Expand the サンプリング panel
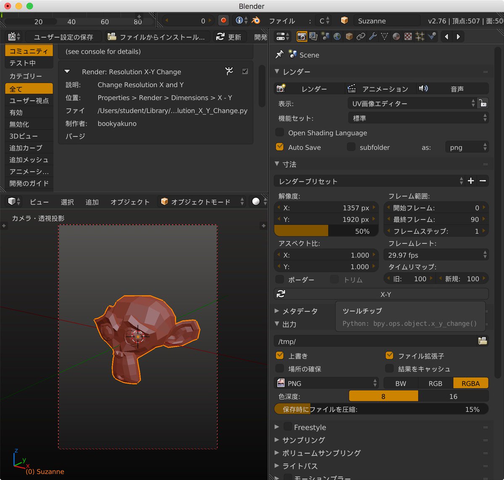The image size is (504, 480). [277, 440]
